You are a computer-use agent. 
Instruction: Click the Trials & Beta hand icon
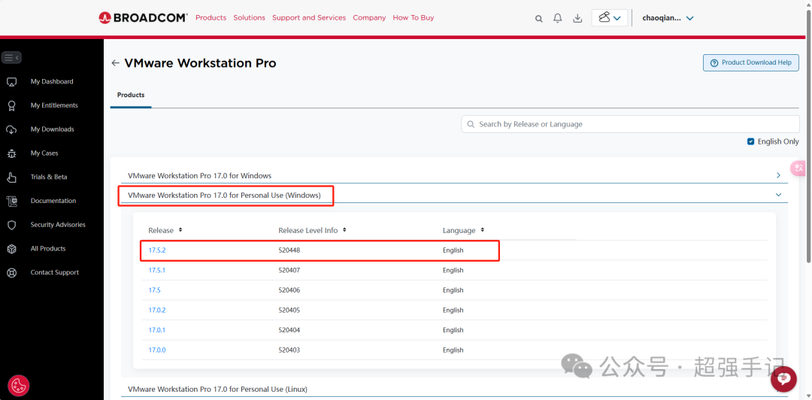(x=11, y=177)
